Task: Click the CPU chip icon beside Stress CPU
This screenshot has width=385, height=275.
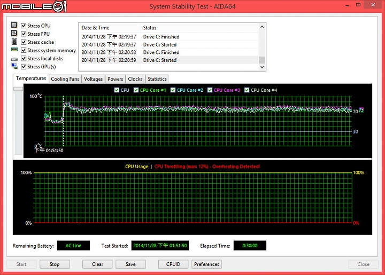Action: (14, 25)
